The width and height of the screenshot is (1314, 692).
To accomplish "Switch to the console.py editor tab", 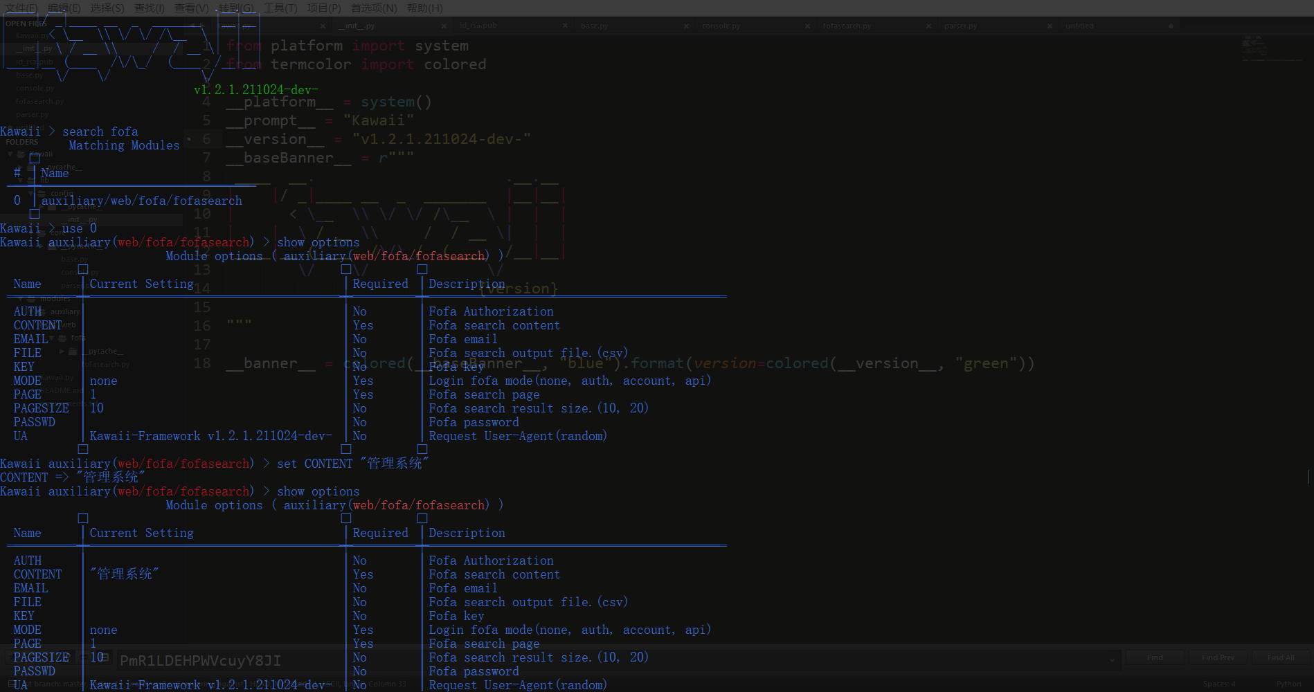I will pyautogui.click(x=755, y=26).
